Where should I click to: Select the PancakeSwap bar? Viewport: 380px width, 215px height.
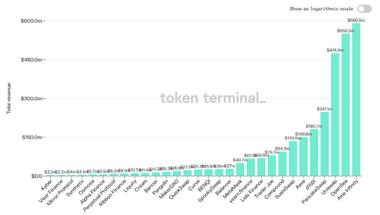point(324,144)
